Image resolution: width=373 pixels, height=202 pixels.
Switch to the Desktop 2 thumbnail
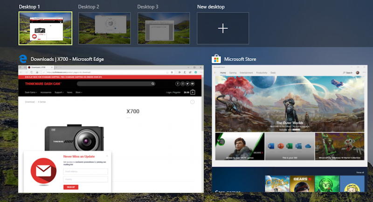tap(104, 28)
